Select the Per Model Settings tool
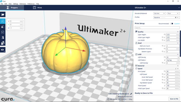 3,43
